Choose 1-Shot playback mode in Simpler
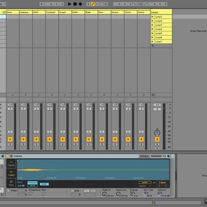 point(11,173)
